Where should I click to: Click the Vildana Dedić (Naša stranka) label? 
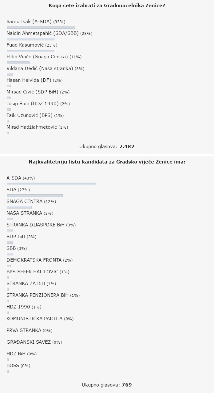(x=40, y=68)
